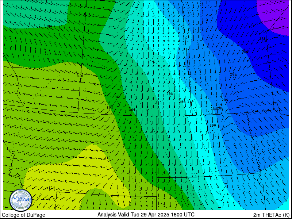The width and height of the screenshot is (292, 219).
Task: Pick the 302 contour label
Action: 146,110
